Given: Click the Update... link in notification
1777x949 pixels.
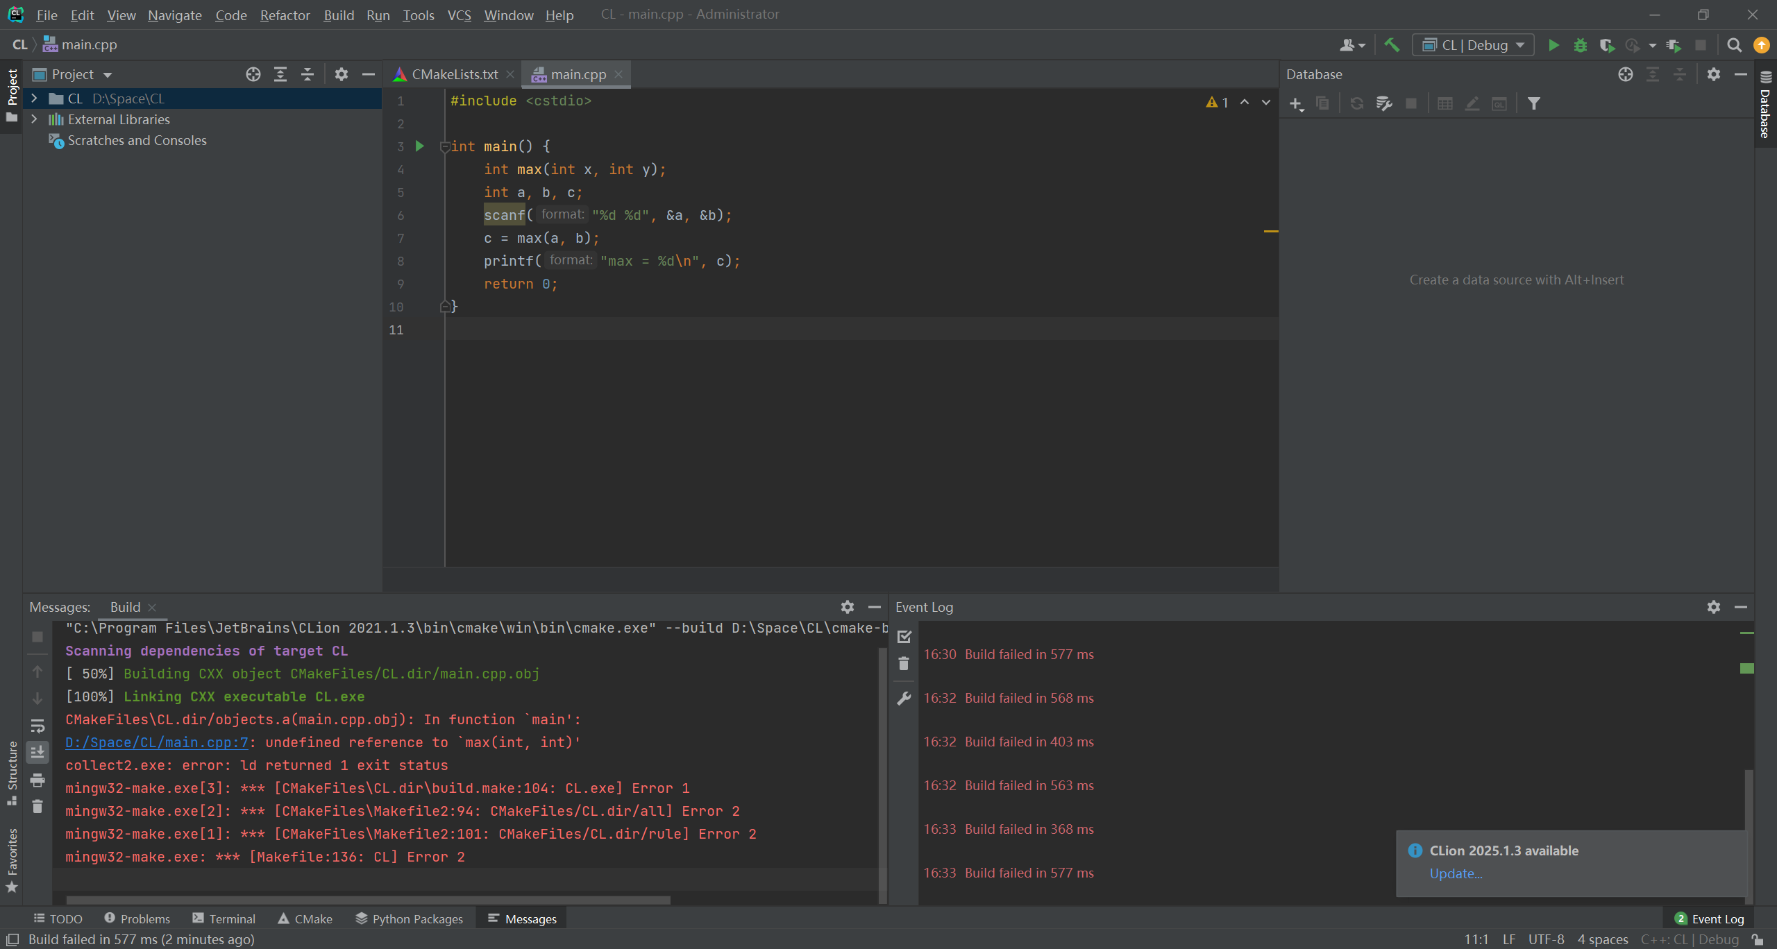Looking at the screenshot, I should [x=1455, y=873].
